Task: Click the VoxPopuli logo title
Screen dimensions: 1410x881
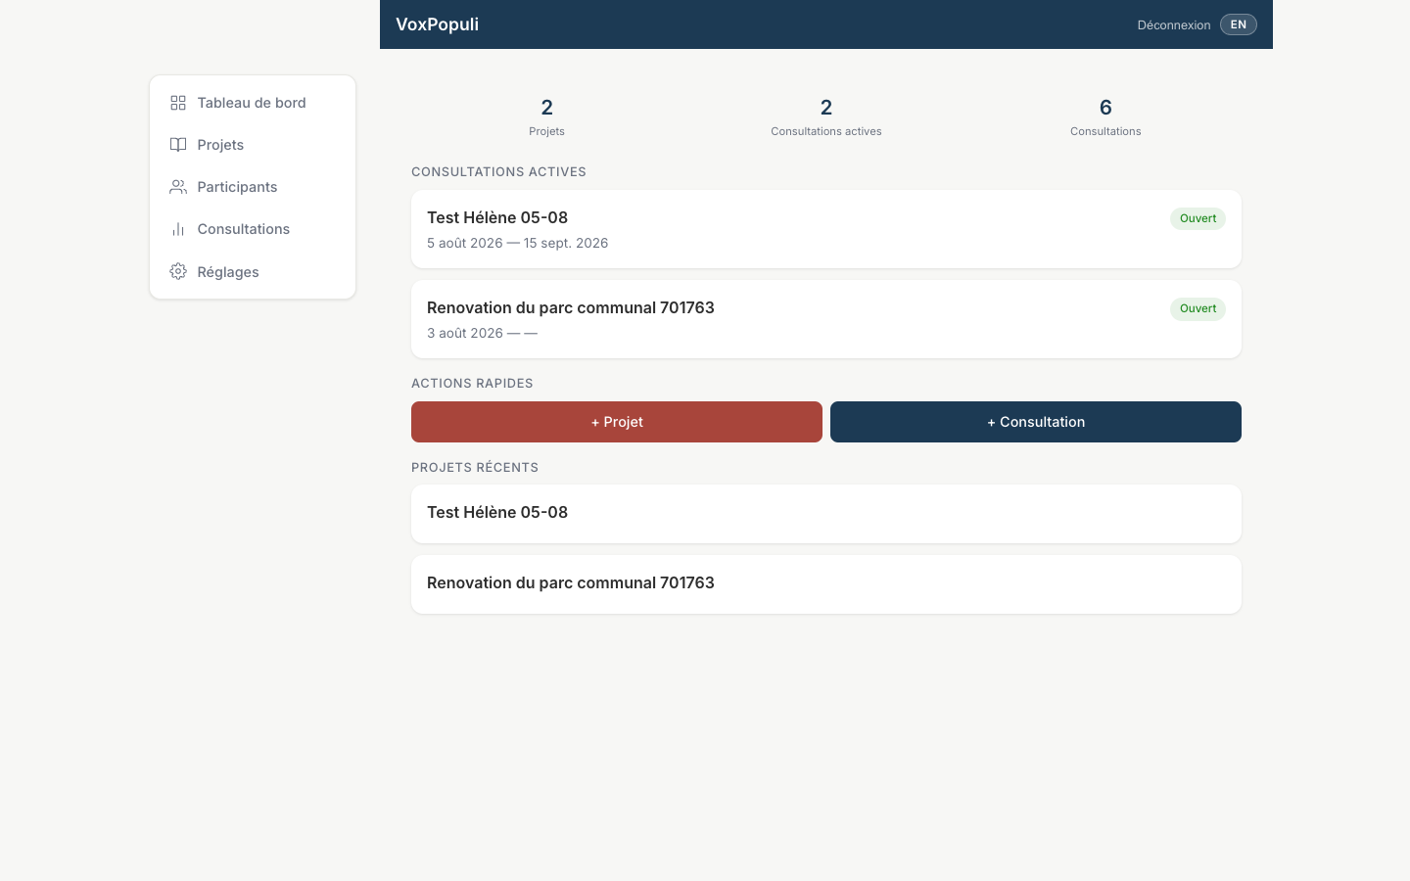Action: (x=437, y=24)
